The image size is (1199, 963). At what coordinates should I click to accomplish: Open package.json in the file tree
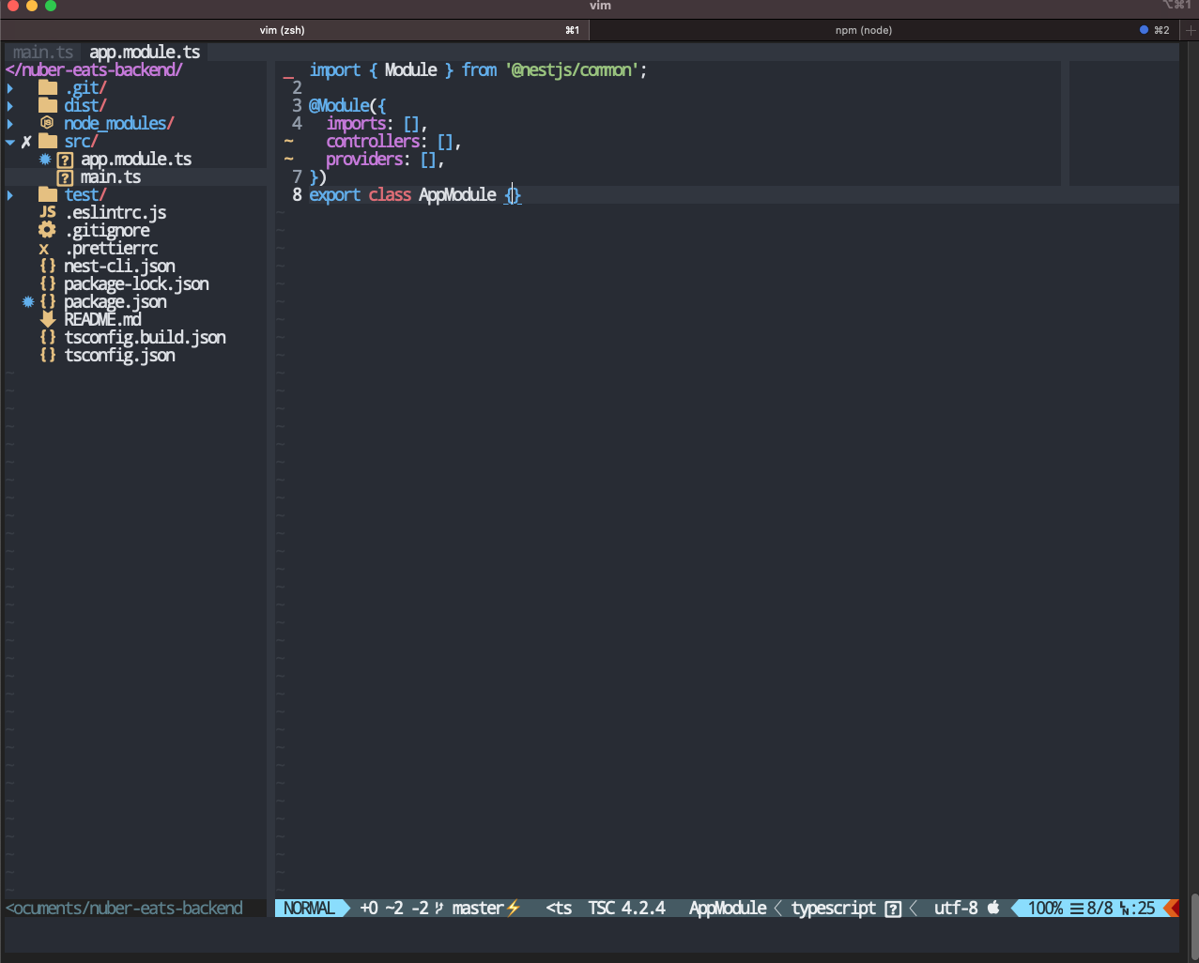(x=115, y=302)
